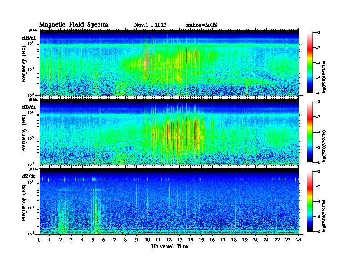Click hour "5" on the time axis
The image size is (356, 275).
pyautogui.click(x=93, y=240)
